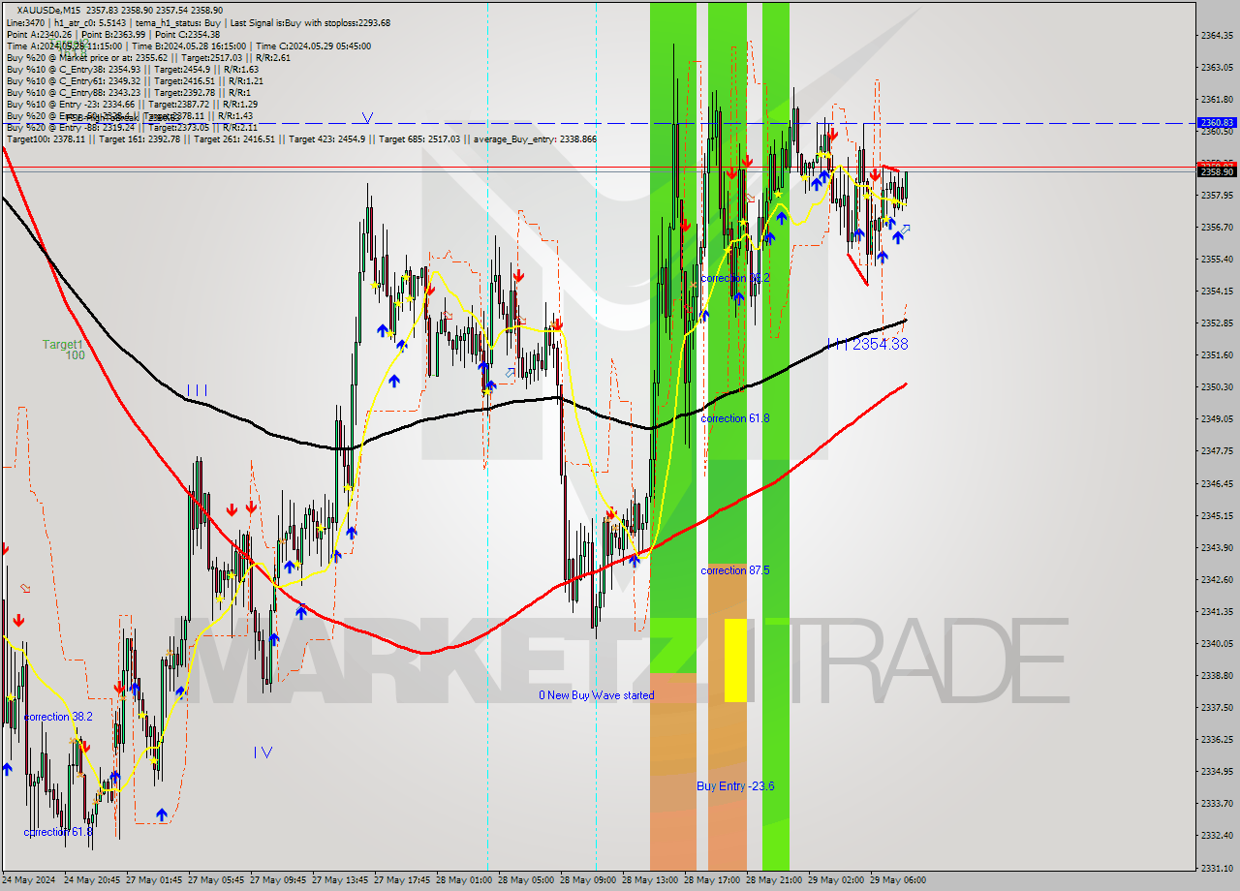Click the green 'Target1' label
The image size is (1240, 891).
coord(62,344)
